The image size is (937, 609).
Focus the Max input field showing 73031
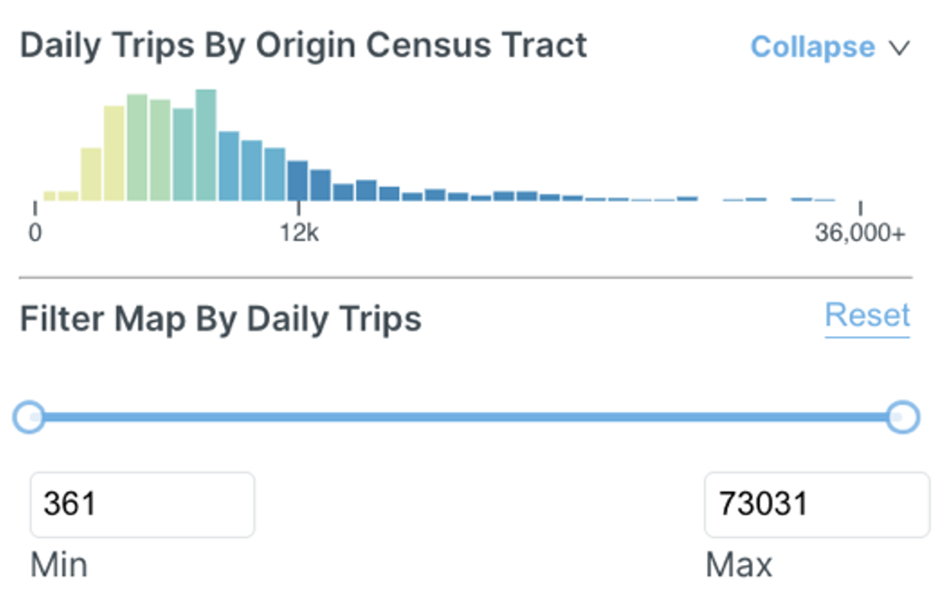(816, 505)
